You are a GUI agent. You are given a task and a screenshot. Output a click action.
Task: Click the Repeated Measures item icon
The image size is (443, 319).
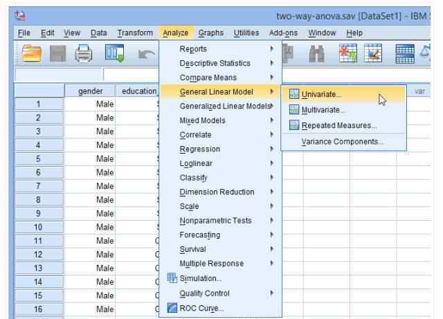point(293,125)
